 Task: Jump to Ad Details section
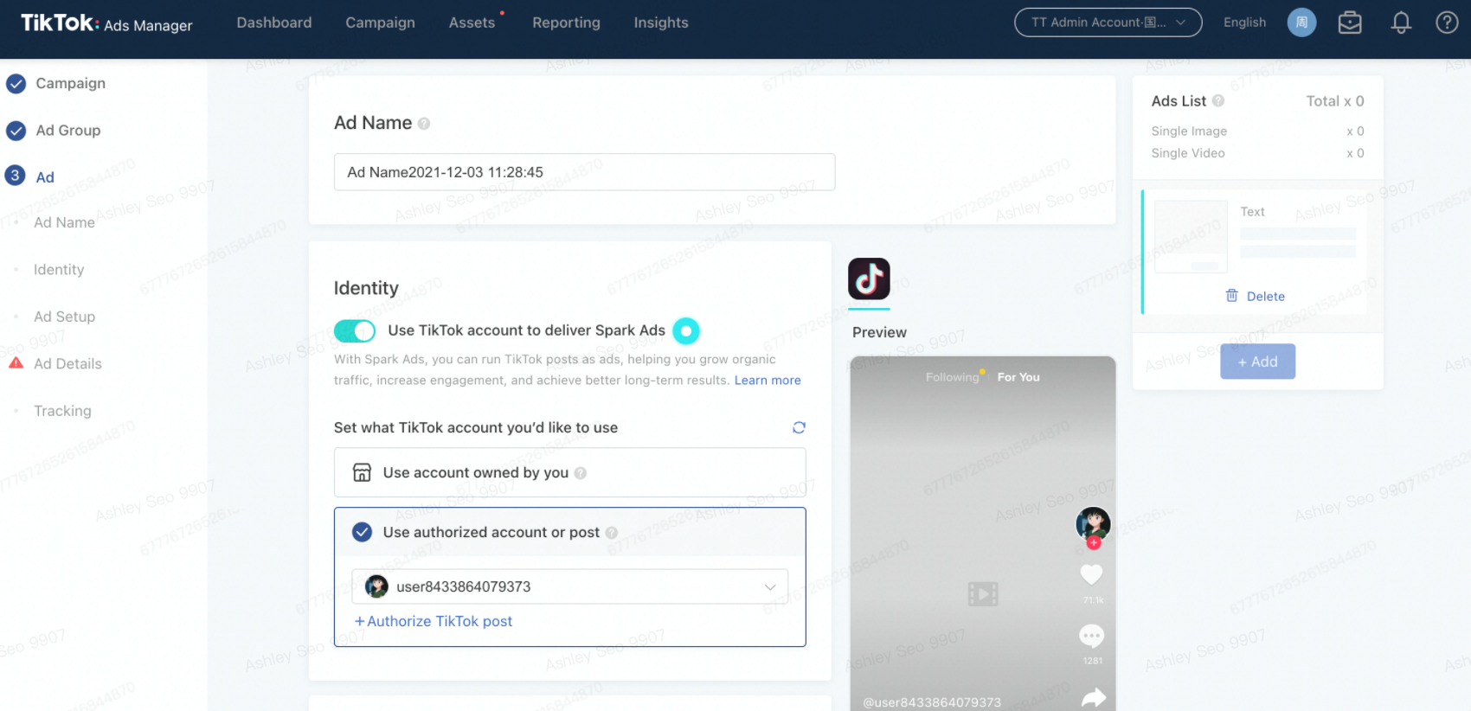click(67, 364)
